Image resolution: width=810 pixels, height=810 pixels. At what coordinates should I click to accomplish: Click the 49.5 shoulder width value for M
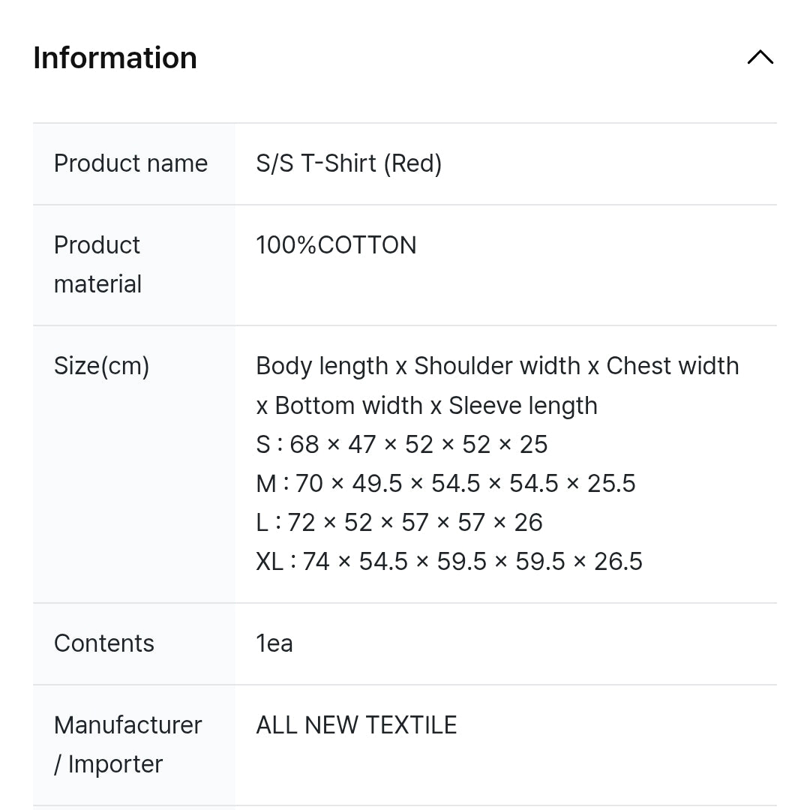(x=377, y=484)
